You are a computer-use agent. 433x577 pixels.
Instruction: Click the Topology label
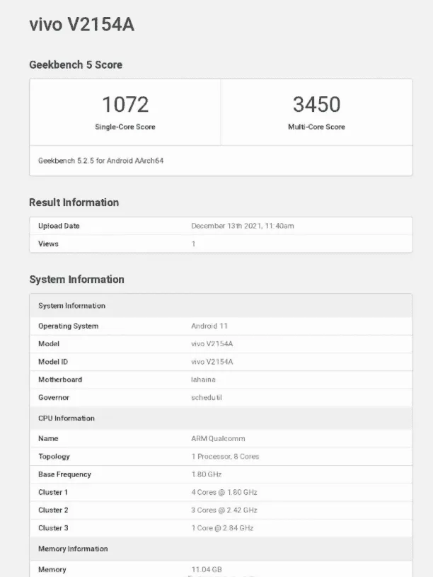click(54, 457)
